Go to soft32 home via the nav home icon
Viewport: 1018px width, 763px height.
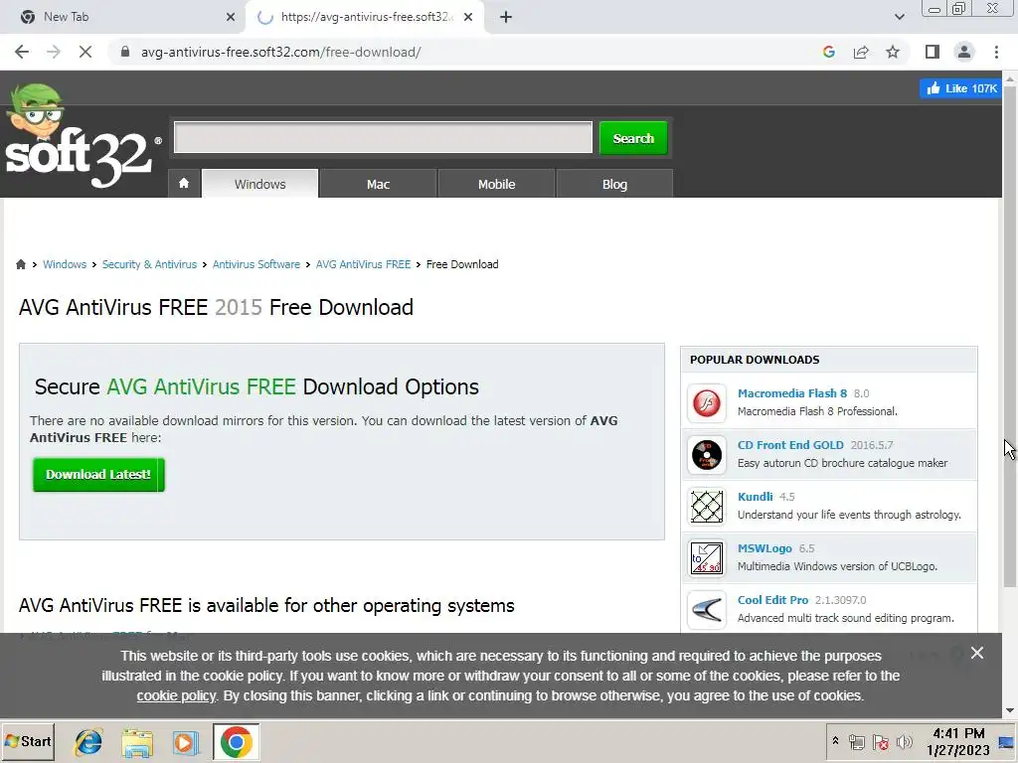pyautogui.click(x=184, y=184)
